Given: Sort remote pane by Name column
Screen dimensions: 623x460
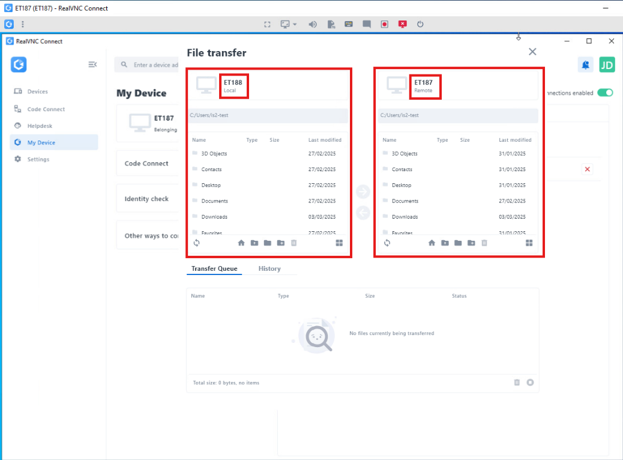Looking at the screenshot, I should [x=390, y=140].
